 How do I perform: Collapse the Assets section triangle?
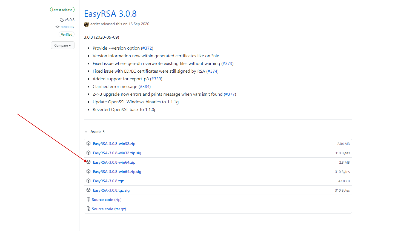pos(86,132)
